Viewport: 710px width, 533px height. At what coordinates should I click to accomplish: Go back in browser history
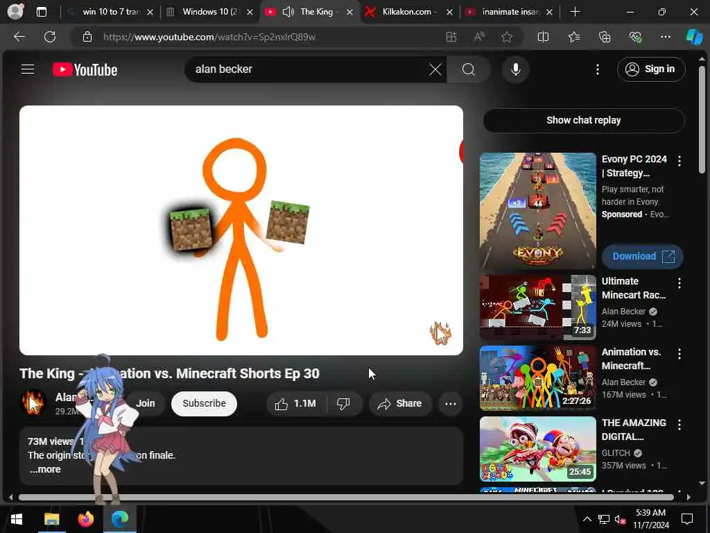click(x=19, y=37)
